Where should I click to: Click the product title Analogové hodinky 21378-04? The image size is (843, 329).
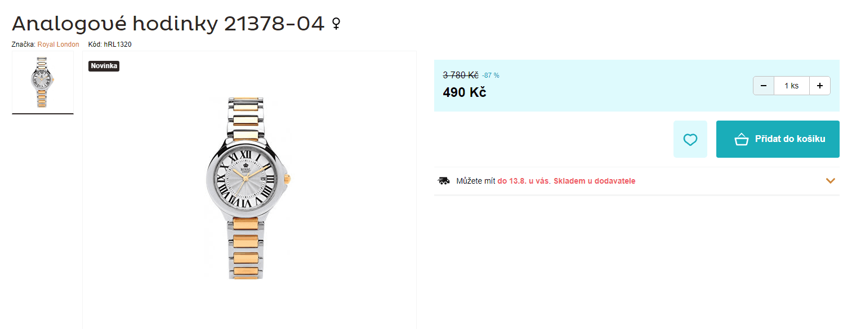click(168, 24)
